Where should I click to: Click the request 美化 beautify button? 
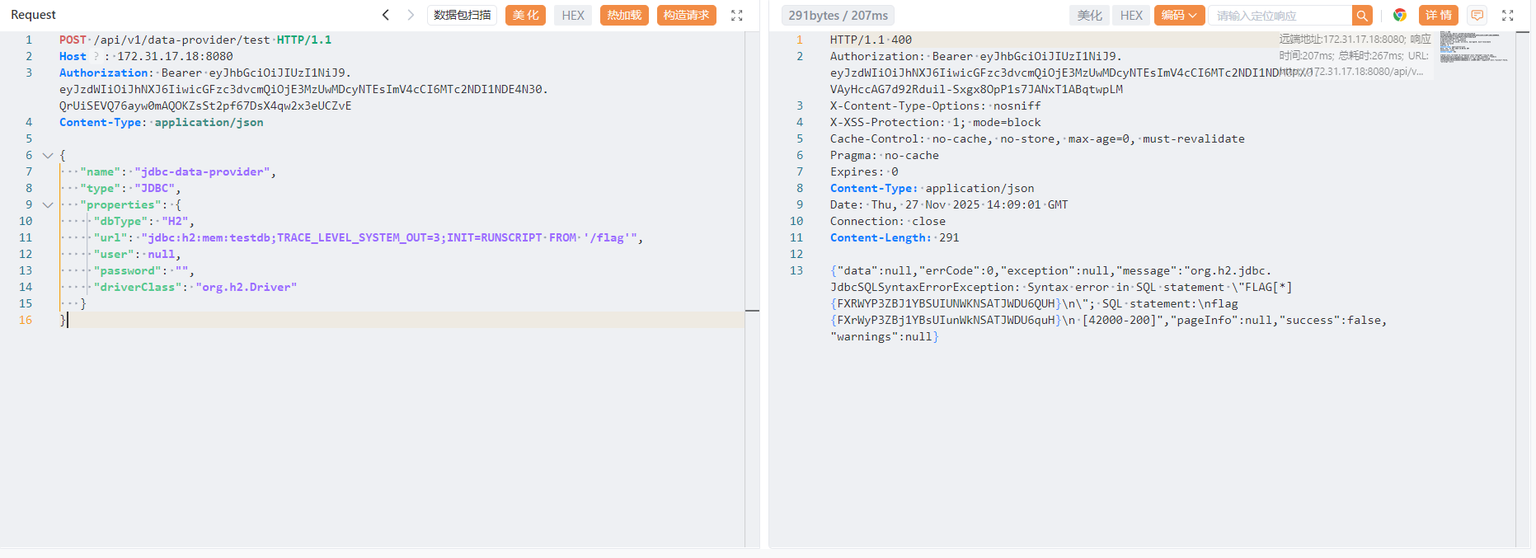[525, 15]
